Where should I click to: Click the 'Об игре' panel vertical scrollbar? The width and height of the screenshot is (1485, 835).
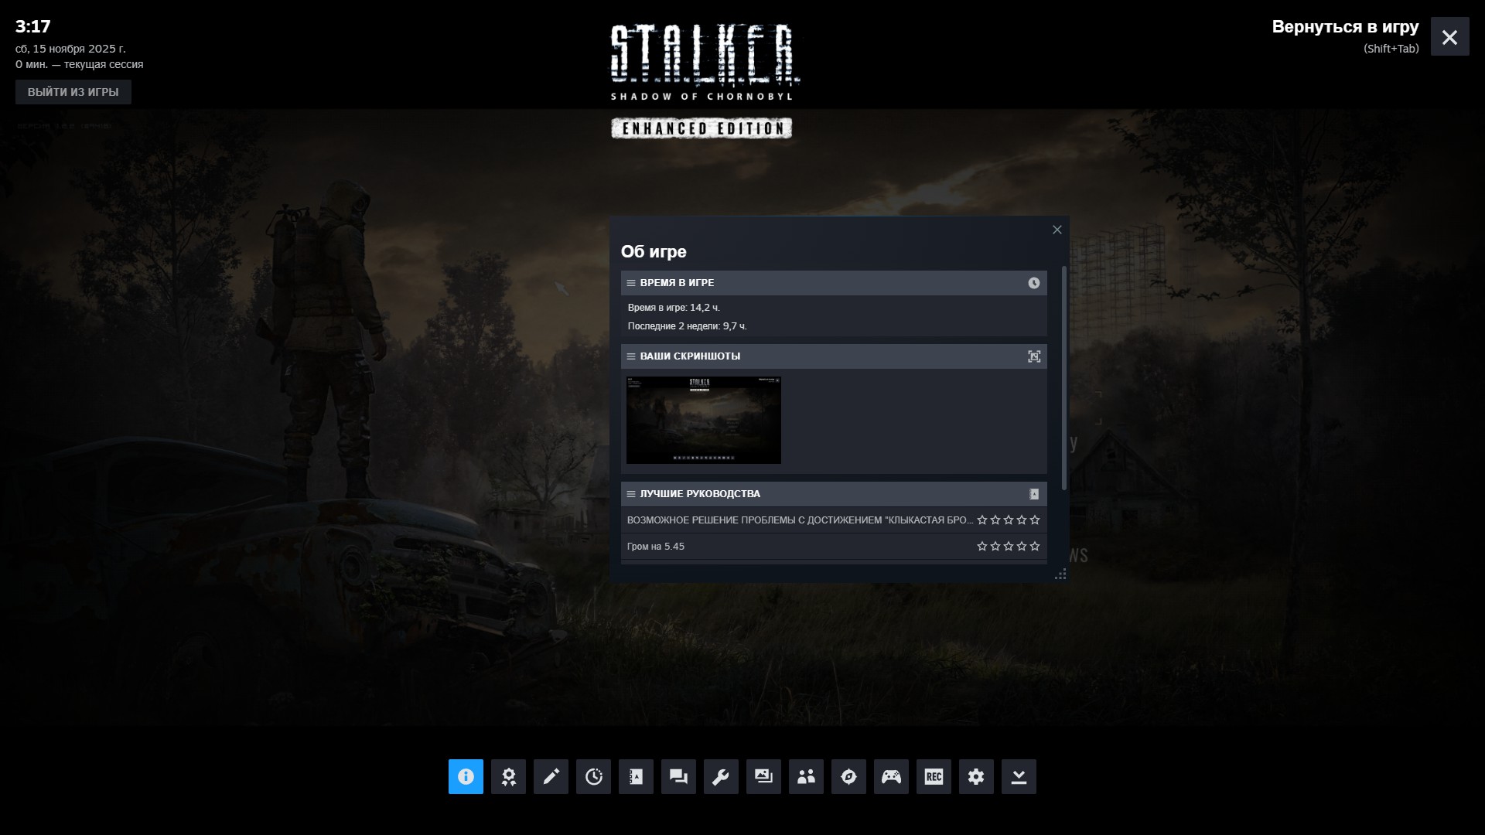point(1064,379)
